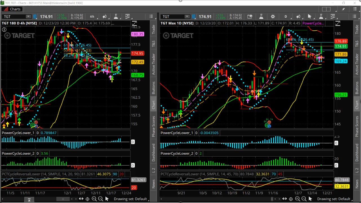Viewport: 361px width, 203px height.
Task: Click PowerCycleLower_2 label in right chart
Action: [177, 153]
